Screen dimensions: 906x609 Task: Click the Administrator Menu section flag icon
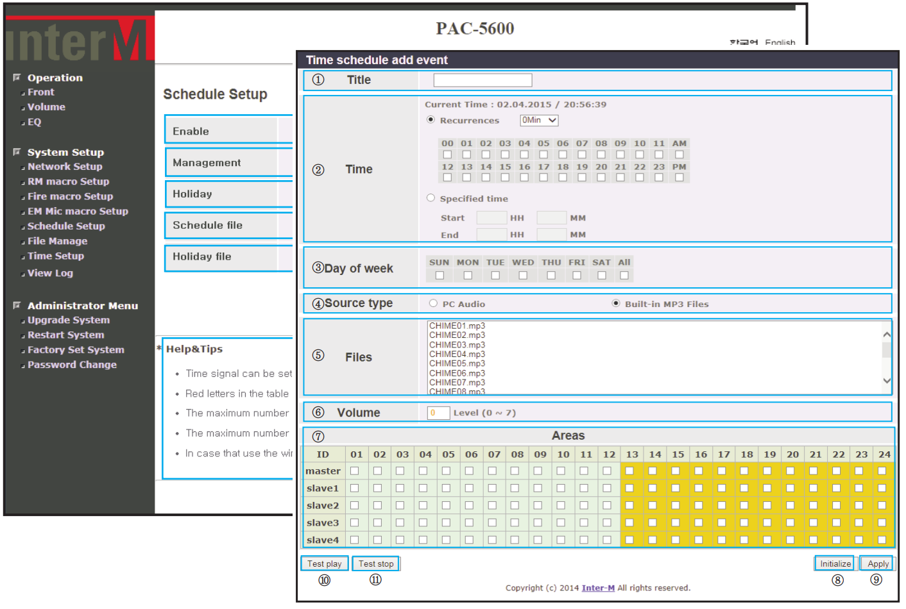pos(17,305)
